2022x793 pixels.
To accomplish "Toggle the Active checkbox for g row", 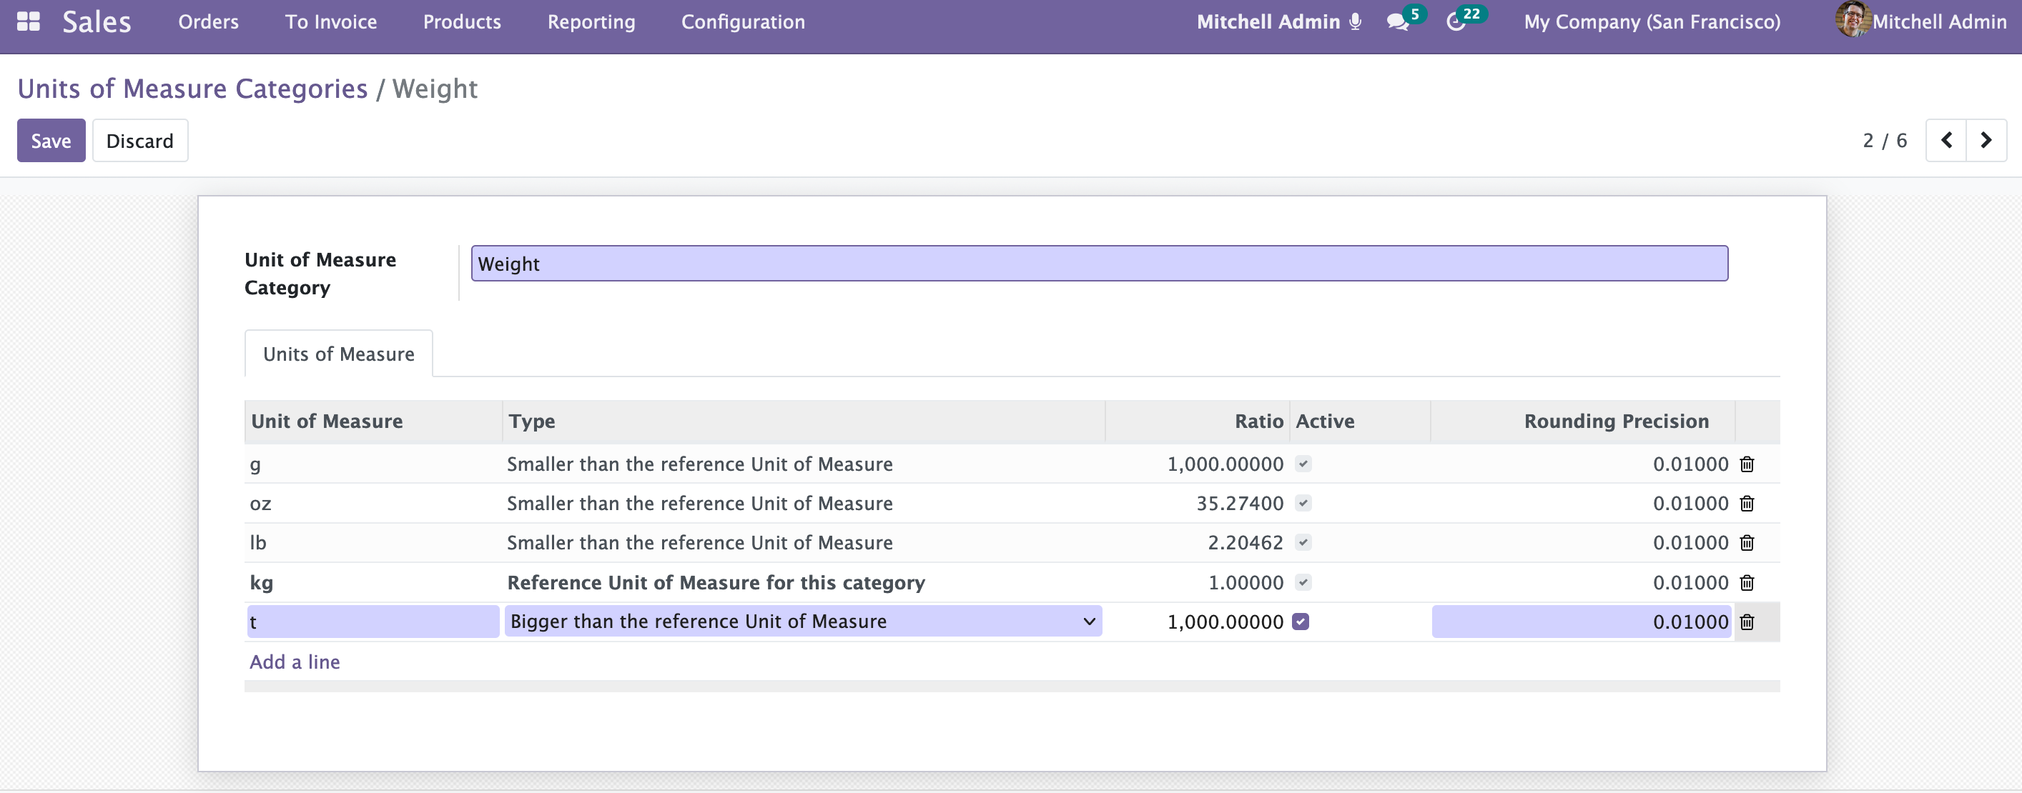I will (x=1303, y=464).
